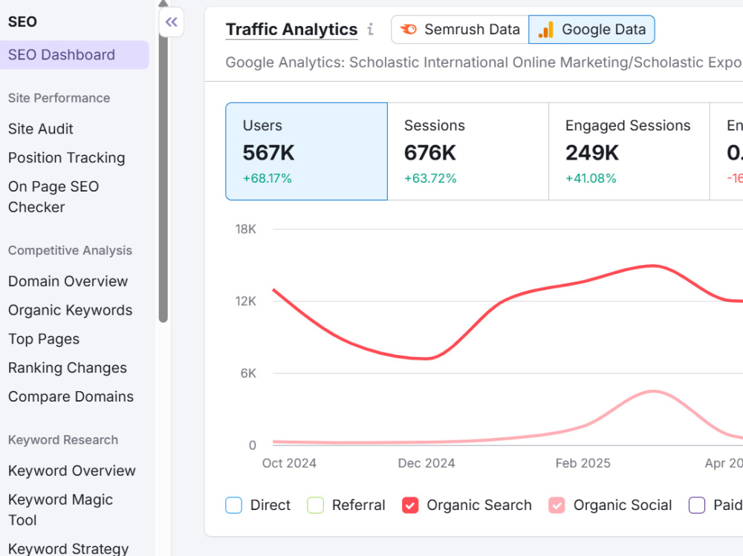Select SEO Dashboard menu item
This screenshot has height=556, width=743.
tap(74, 55)
